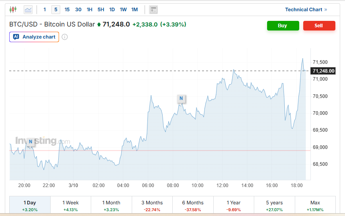
Task: Click the info icon beside Analyze chart
Action: click(x=65, y=37)
